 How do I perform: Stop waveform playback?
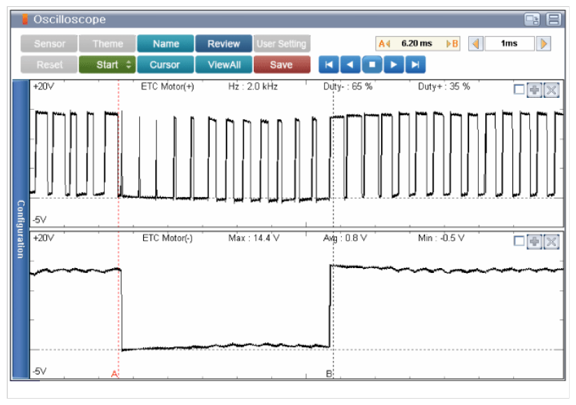372,65
